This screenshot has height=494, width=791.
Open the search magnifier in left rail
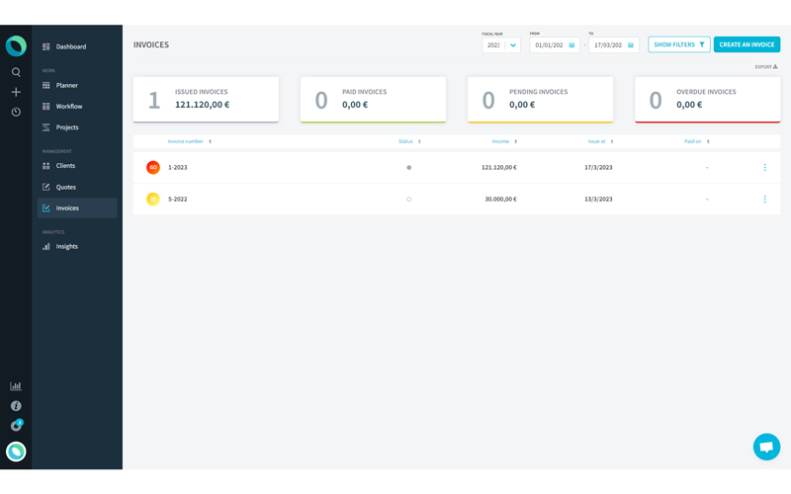[x=16, y=72]
